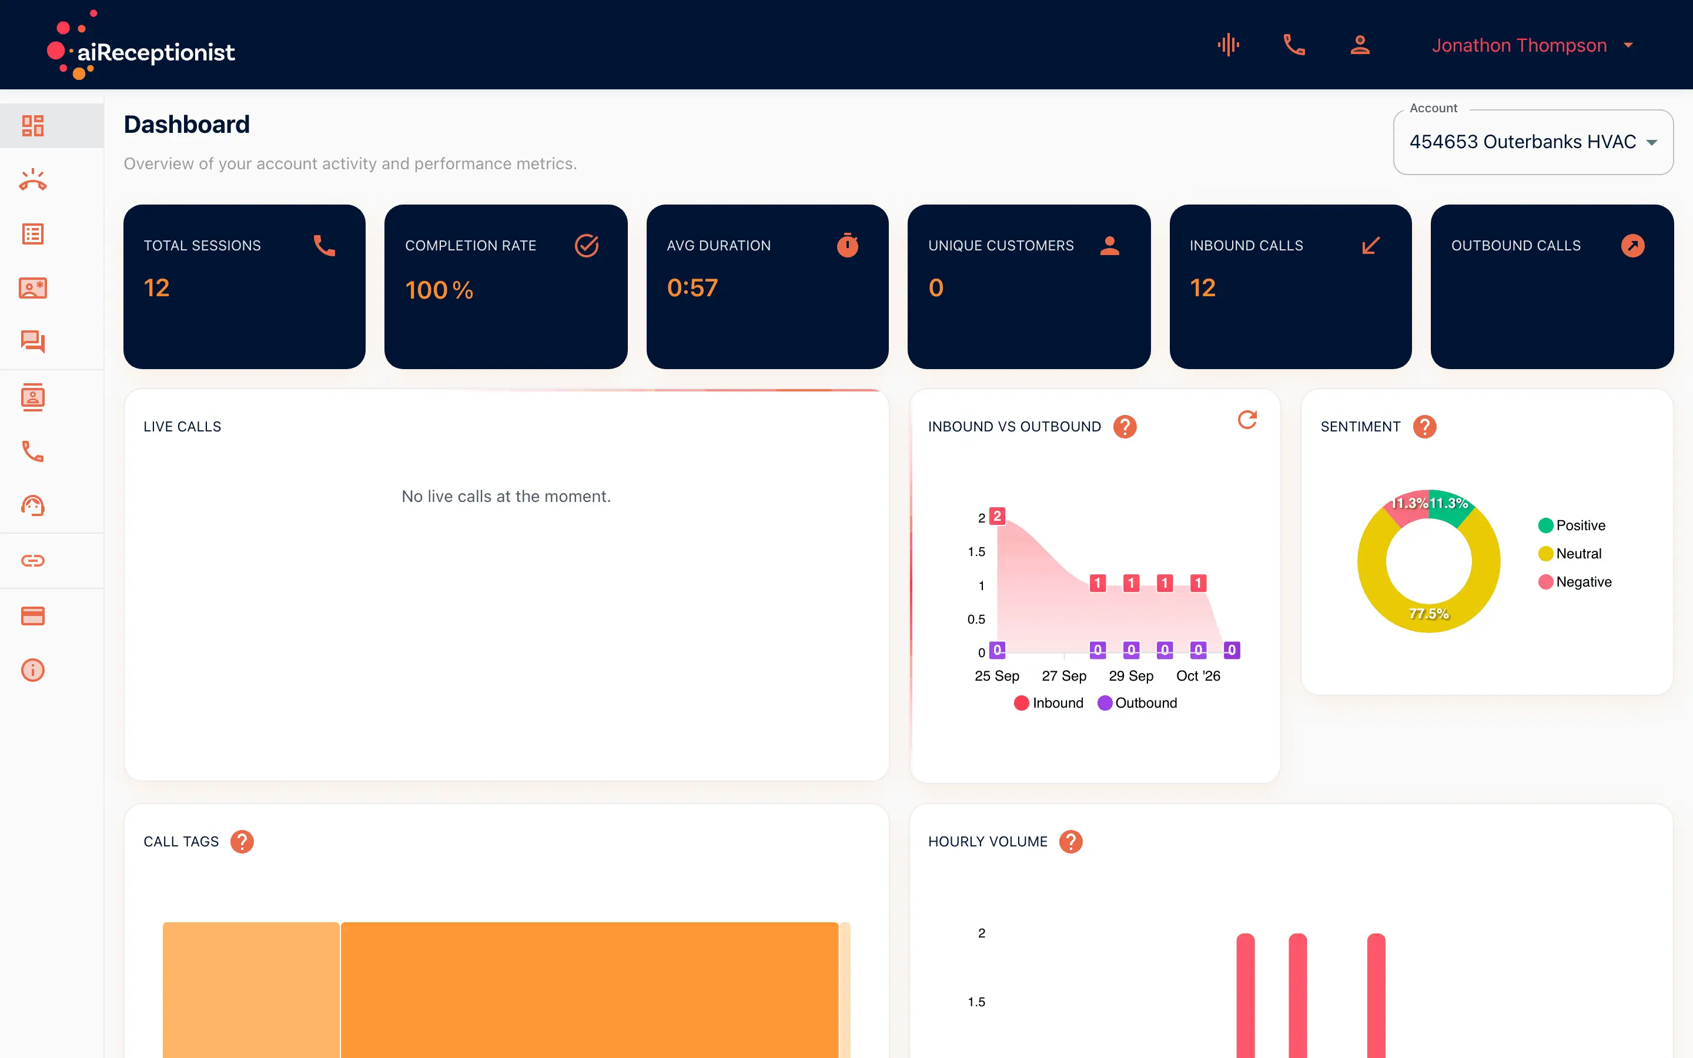Click the 'No live calls at the moment.' text
The height and width of the screenshot is (1058, 1693).
(x=506, y=497)
